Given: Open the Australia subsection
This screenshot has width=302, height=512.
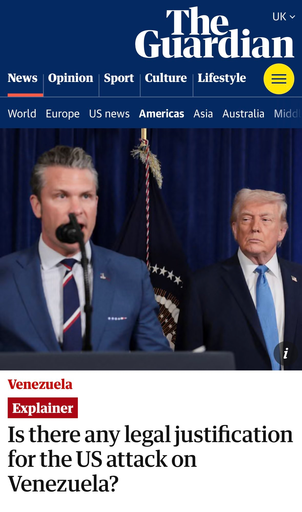Looking at the screenshot, I should [x=243, y=114].
